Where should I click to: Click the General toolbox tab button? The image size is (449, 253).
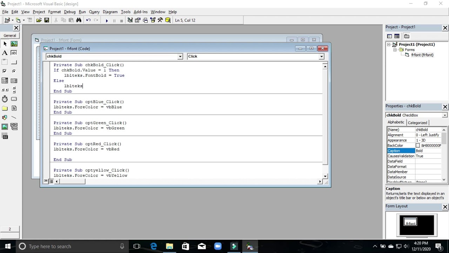click(x=10, y=35)
